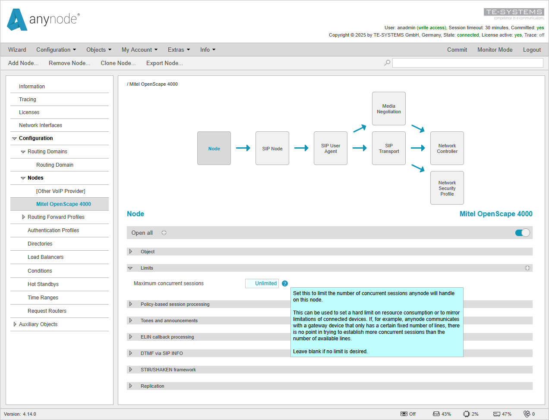Image resolution: width=549 pixels, height=420 pixels.
Task: Collapse the Limits section
Action: click(131, 268)
